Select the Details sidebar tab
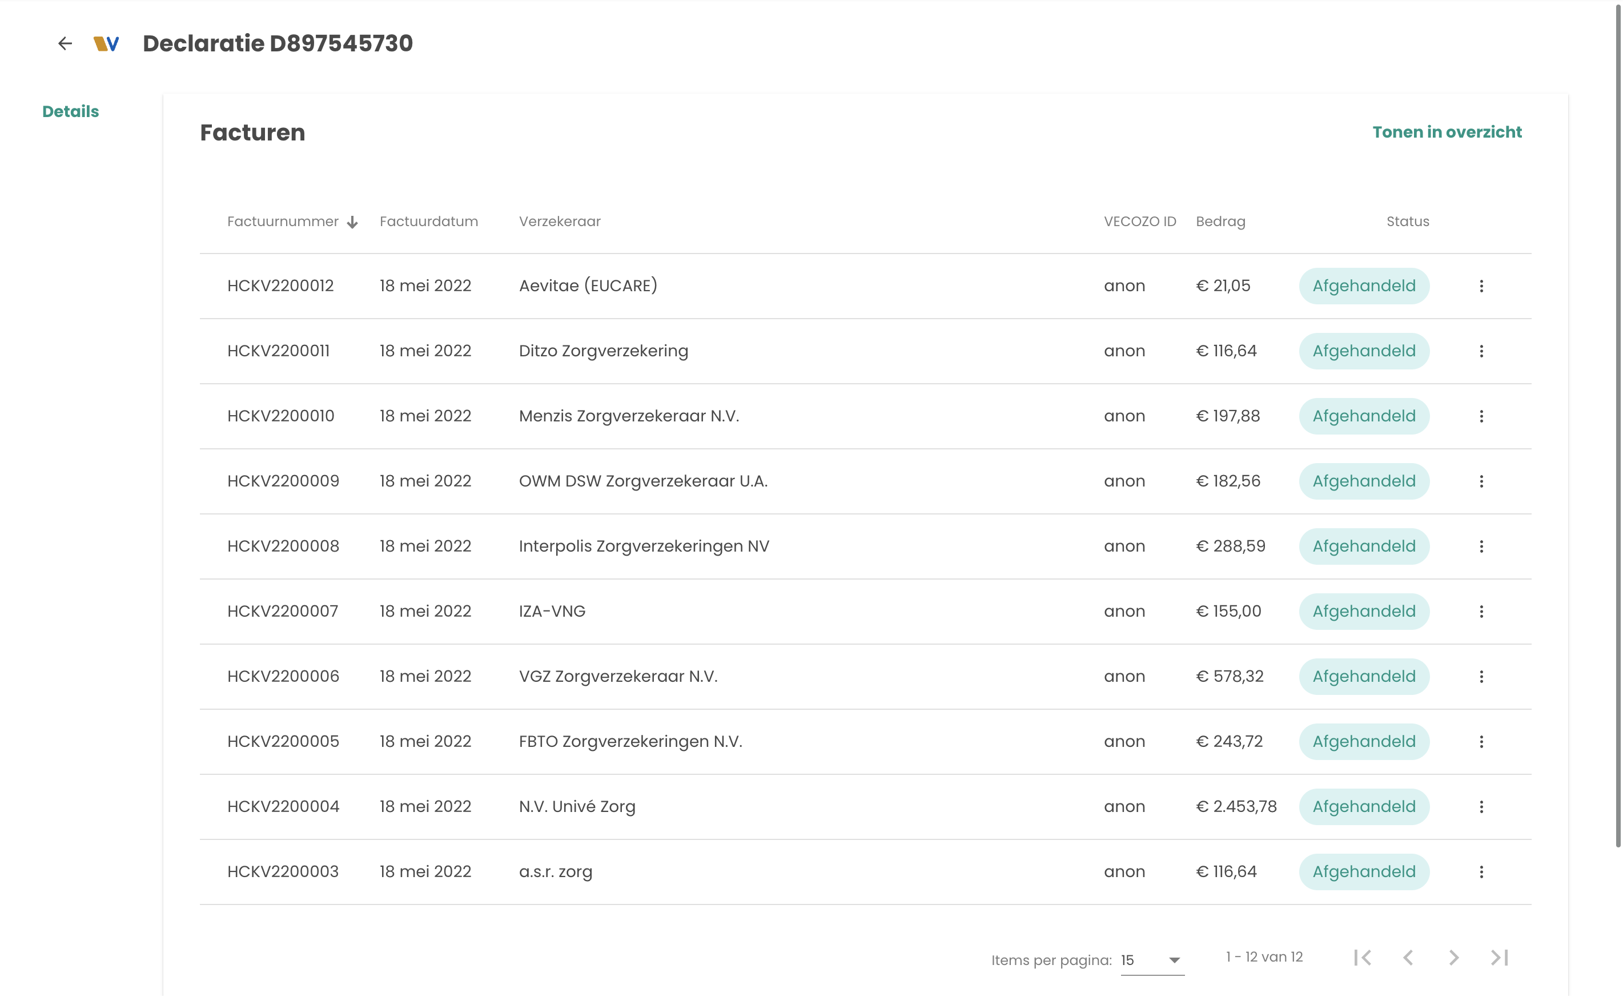This screenshot has width=1623, height=997. (x=71, y=111)
